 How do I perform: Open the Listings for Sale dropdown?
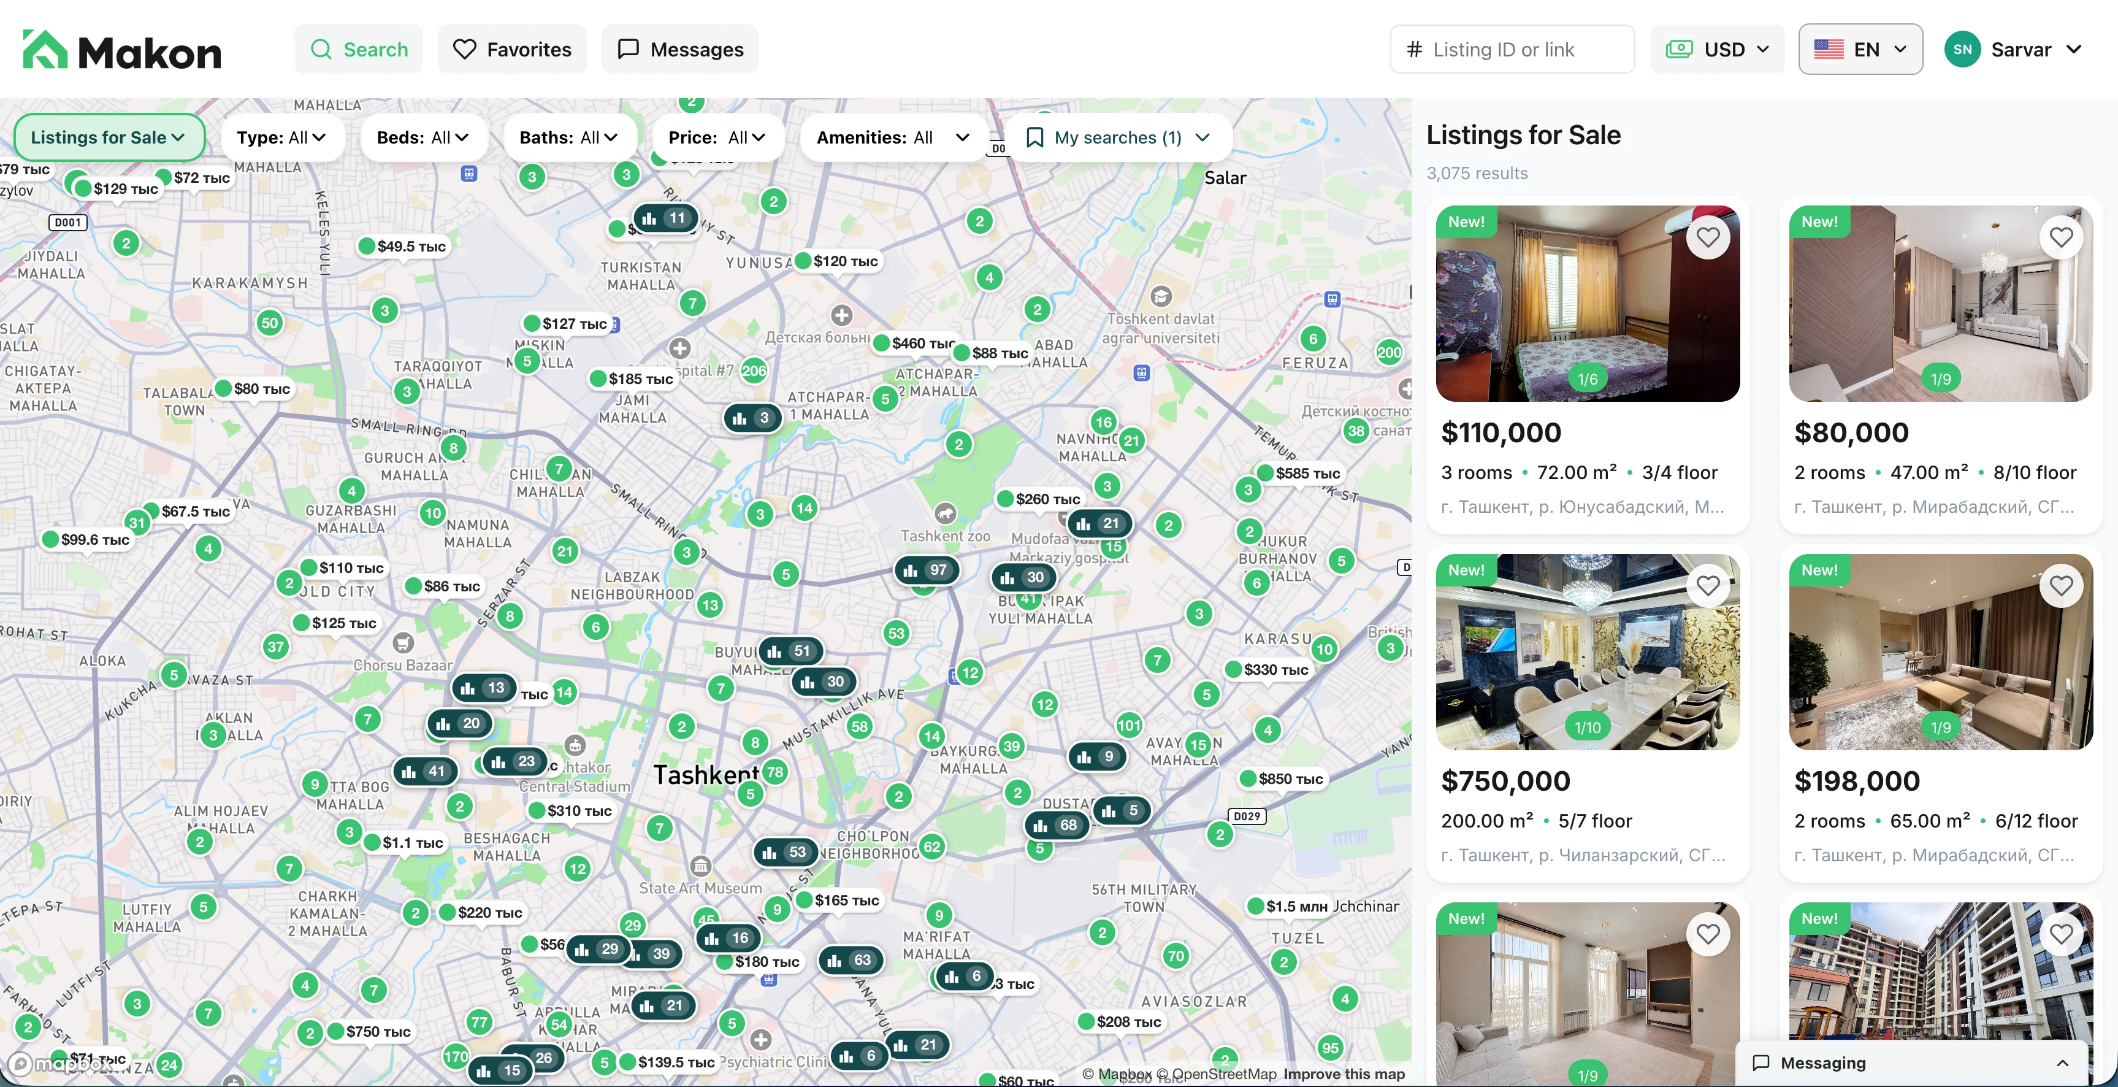pos(109,137)
